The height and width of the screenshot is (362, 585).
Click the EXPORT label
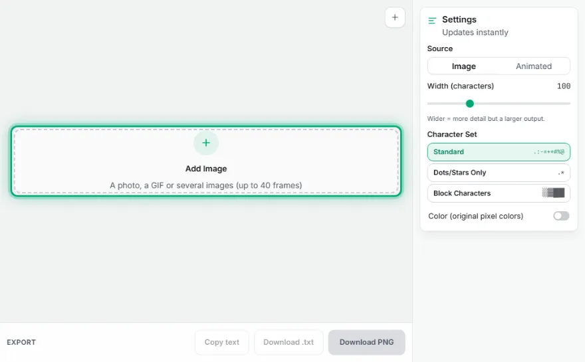pyautogui.click(x=21, y=342)
